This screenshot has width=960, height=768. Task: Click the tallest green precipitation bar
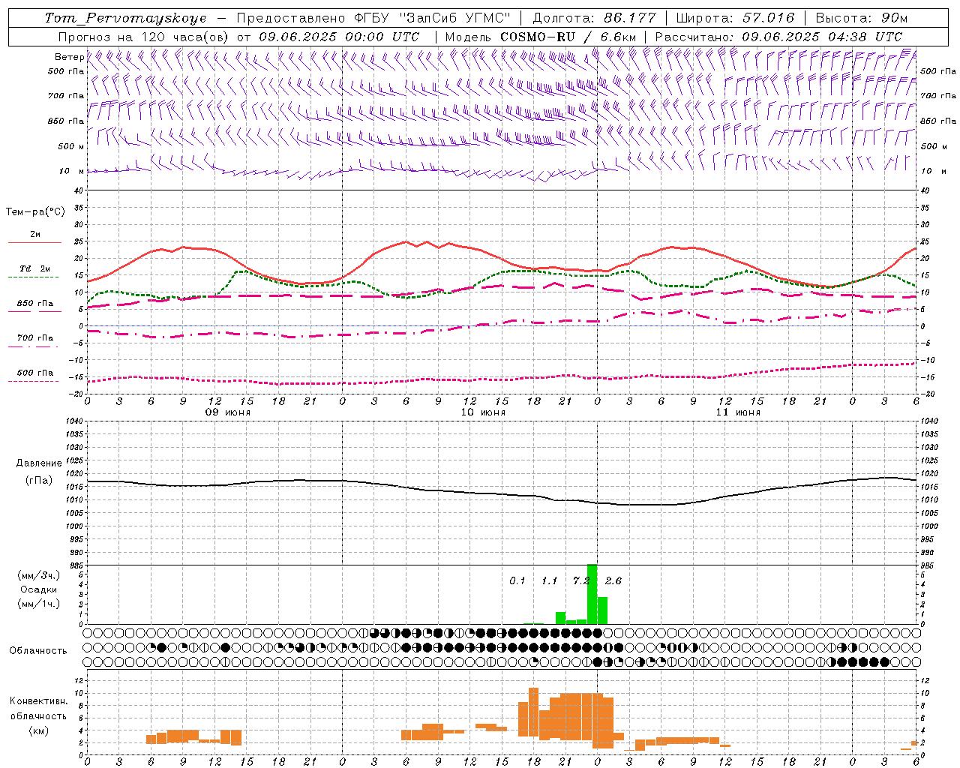[592, 594]
